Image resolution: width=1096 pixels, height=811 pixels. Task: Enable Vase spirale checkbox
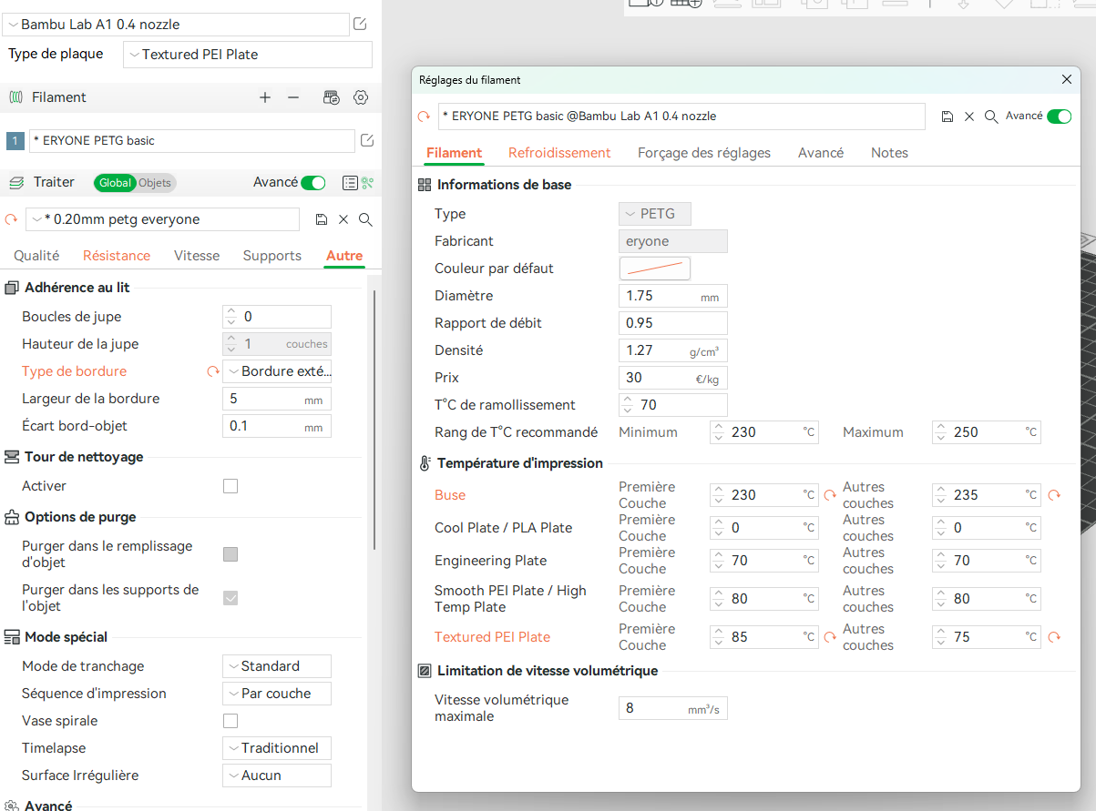pyautogui.click(x=230, y=721)
